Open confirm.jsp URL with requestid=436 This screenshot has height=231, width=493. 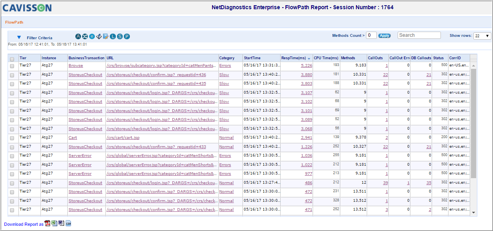(x=156, y=75)
